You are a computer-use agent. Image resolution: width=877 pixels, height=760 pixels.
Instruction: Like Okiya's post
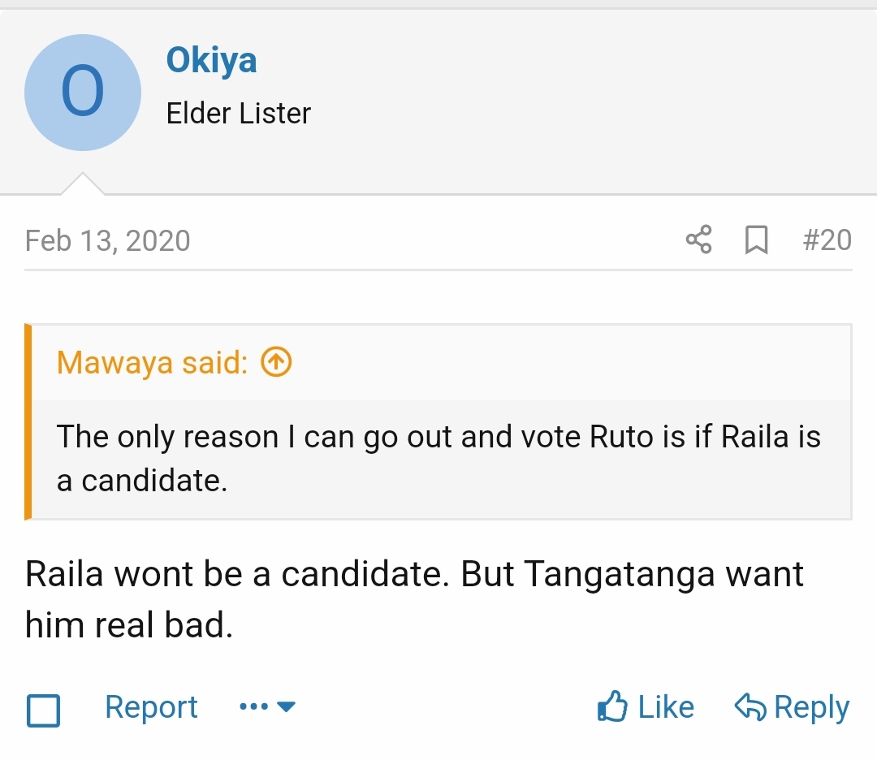(646, 707)
